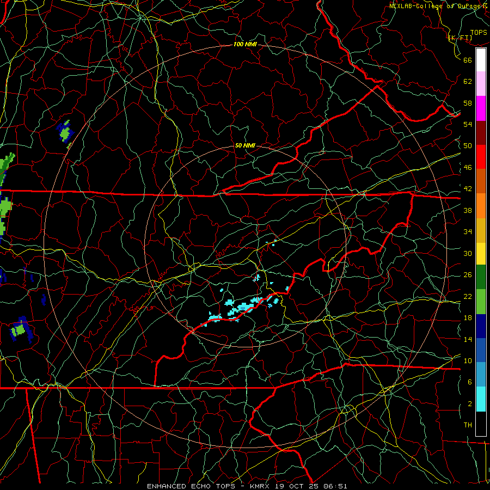Select the dark red legend swatch
The height and width of the screenshot is (490, 490).
tap(481, 133)
